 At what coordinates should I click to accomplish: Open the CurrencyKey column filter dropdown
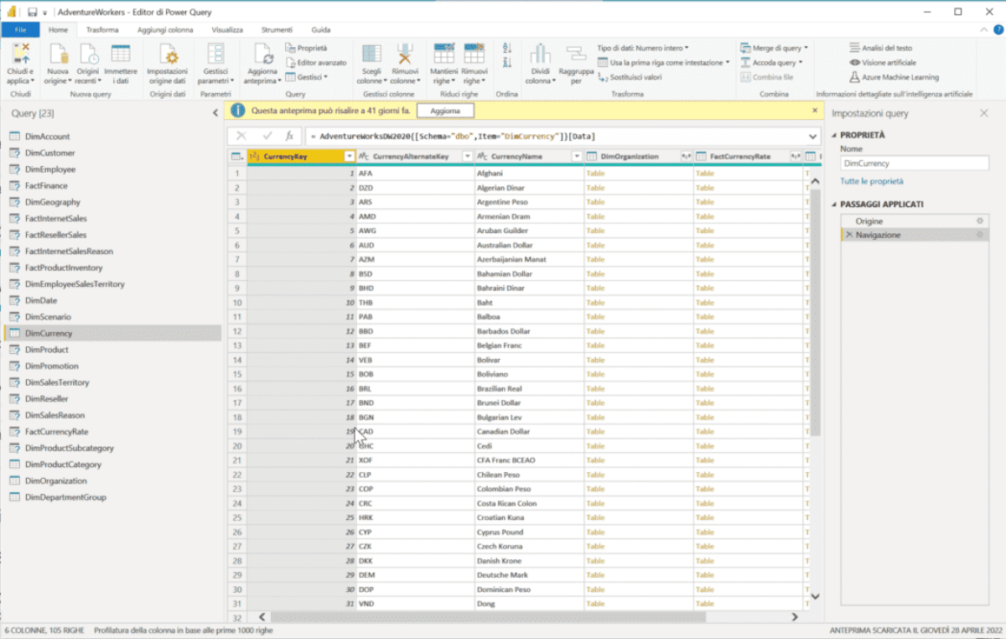(x=350, y=157)
